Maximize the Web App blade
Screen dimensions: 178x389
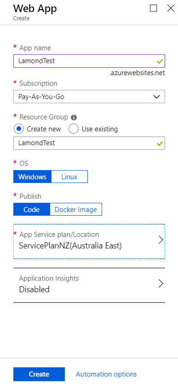point(154,8)
